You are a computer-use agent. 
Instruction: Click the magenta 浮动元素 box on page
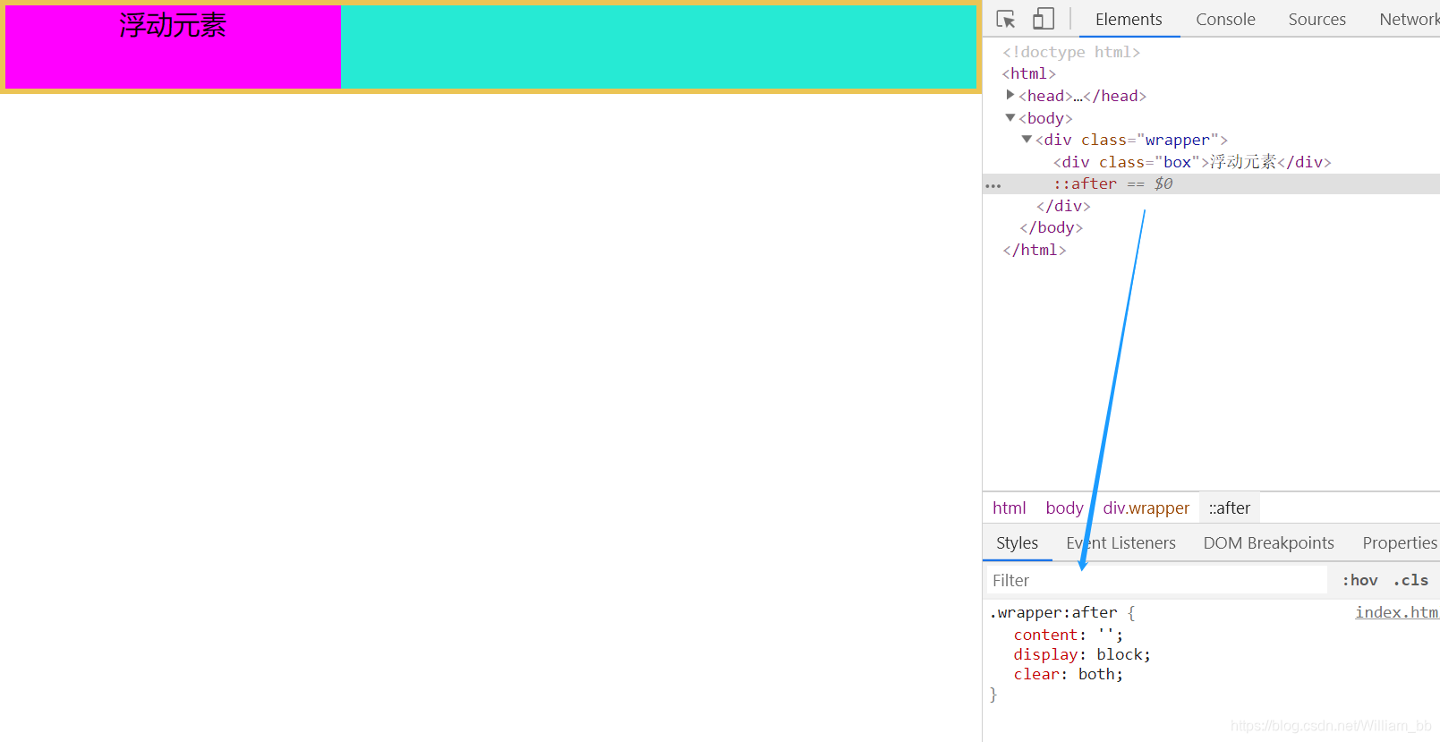click(174, 47)
